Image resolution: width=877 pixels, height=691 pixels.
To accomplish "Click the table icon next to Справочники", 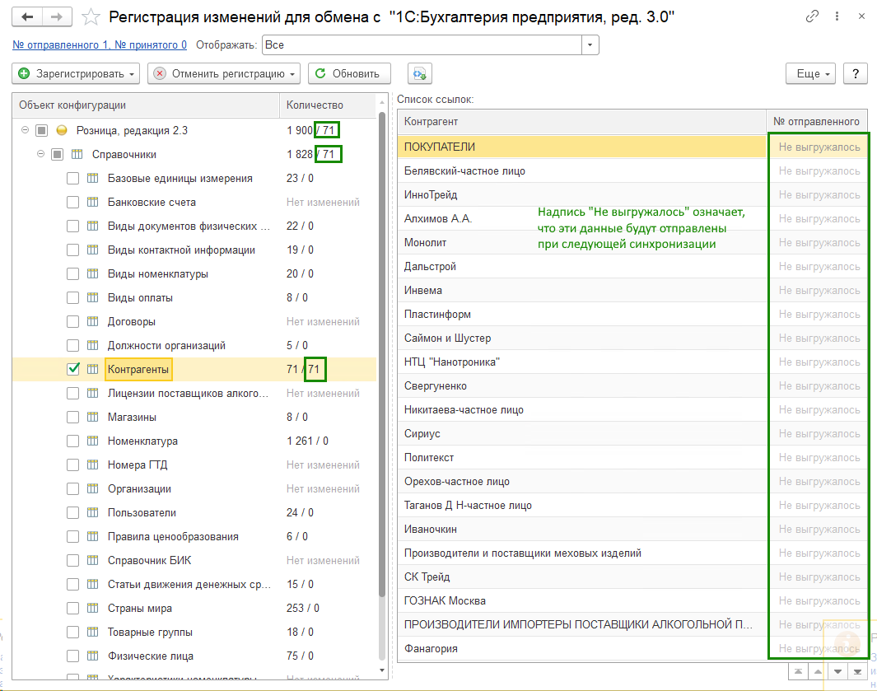I will coord(77,155).
